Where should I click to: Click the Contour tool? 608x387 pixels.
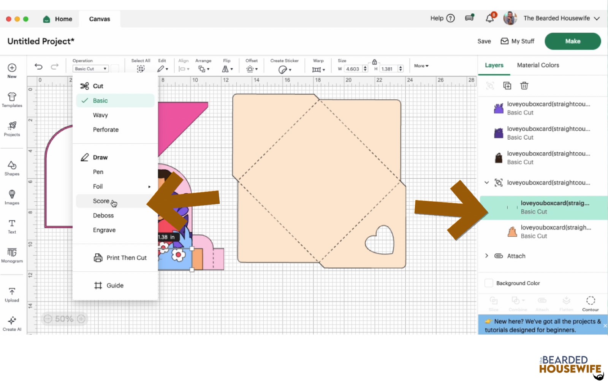pos(590,303)
